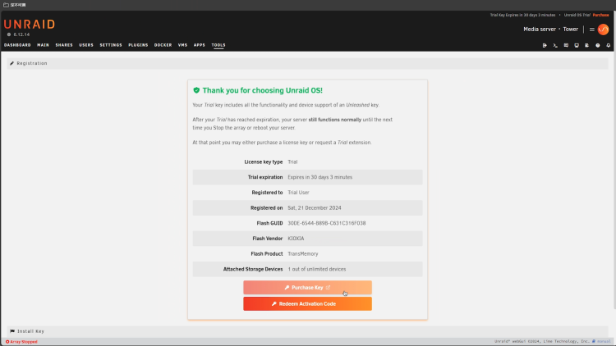This screenshot has height=346, width=616.
Task: Click the page's vertical scrollbar
Action: (614, 161)
